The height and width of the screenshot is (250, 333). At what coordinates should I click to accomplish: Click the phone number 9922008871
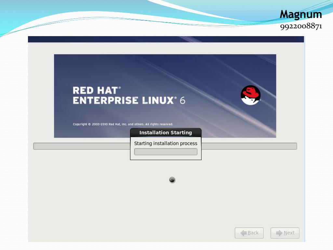(301, 26)
